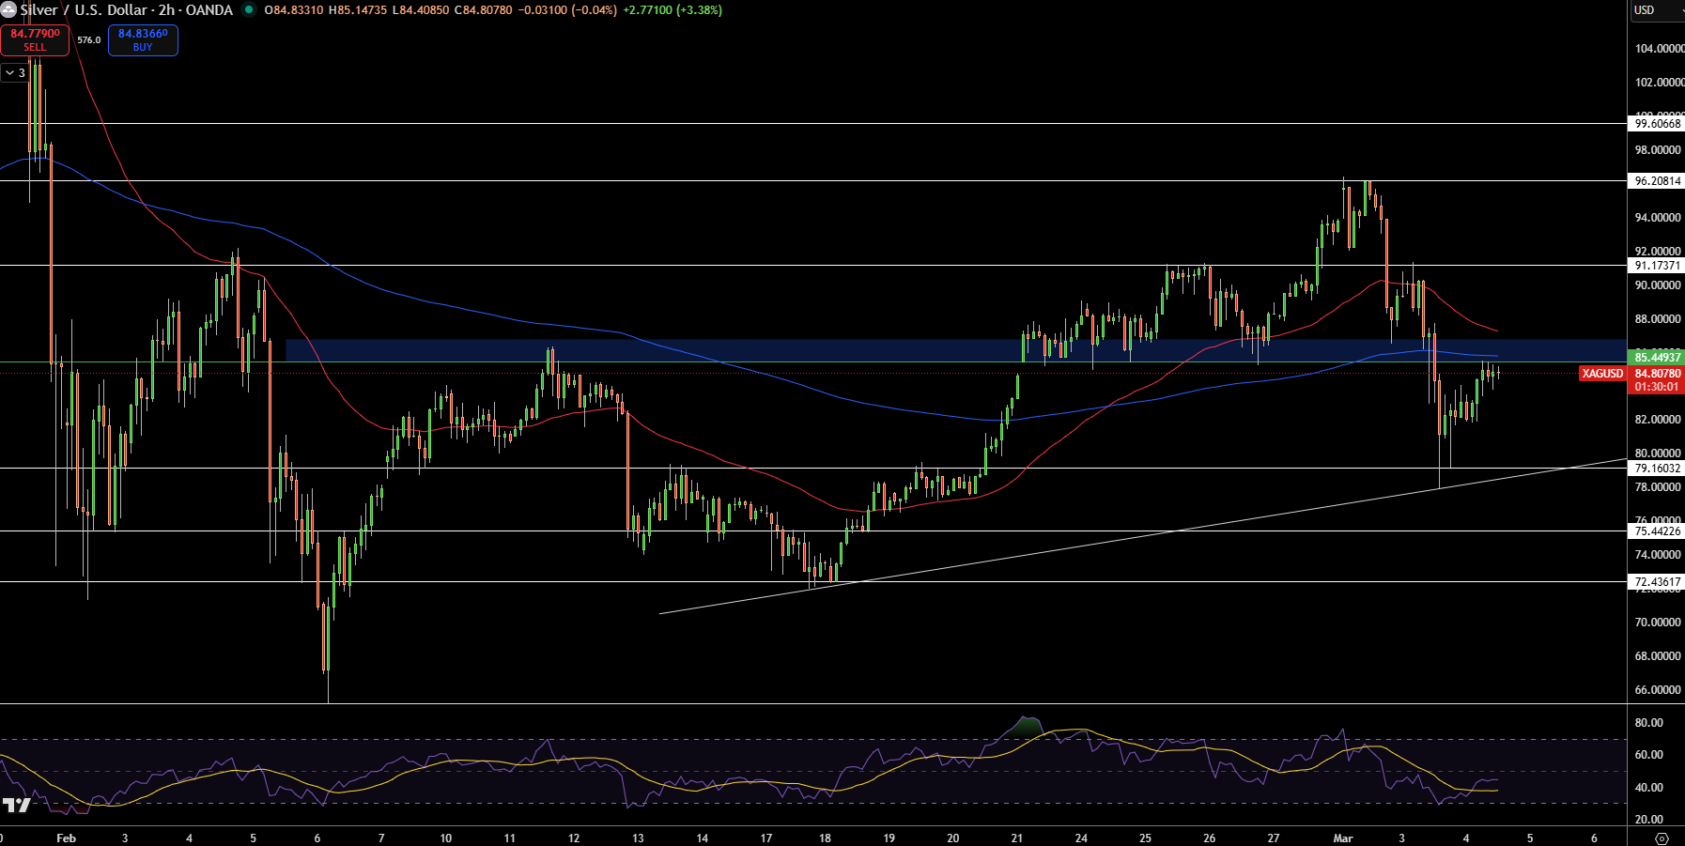Screen dimensions: 1685x846
Task: Click the Feb label on time axis
Action: tap(66, 838)
